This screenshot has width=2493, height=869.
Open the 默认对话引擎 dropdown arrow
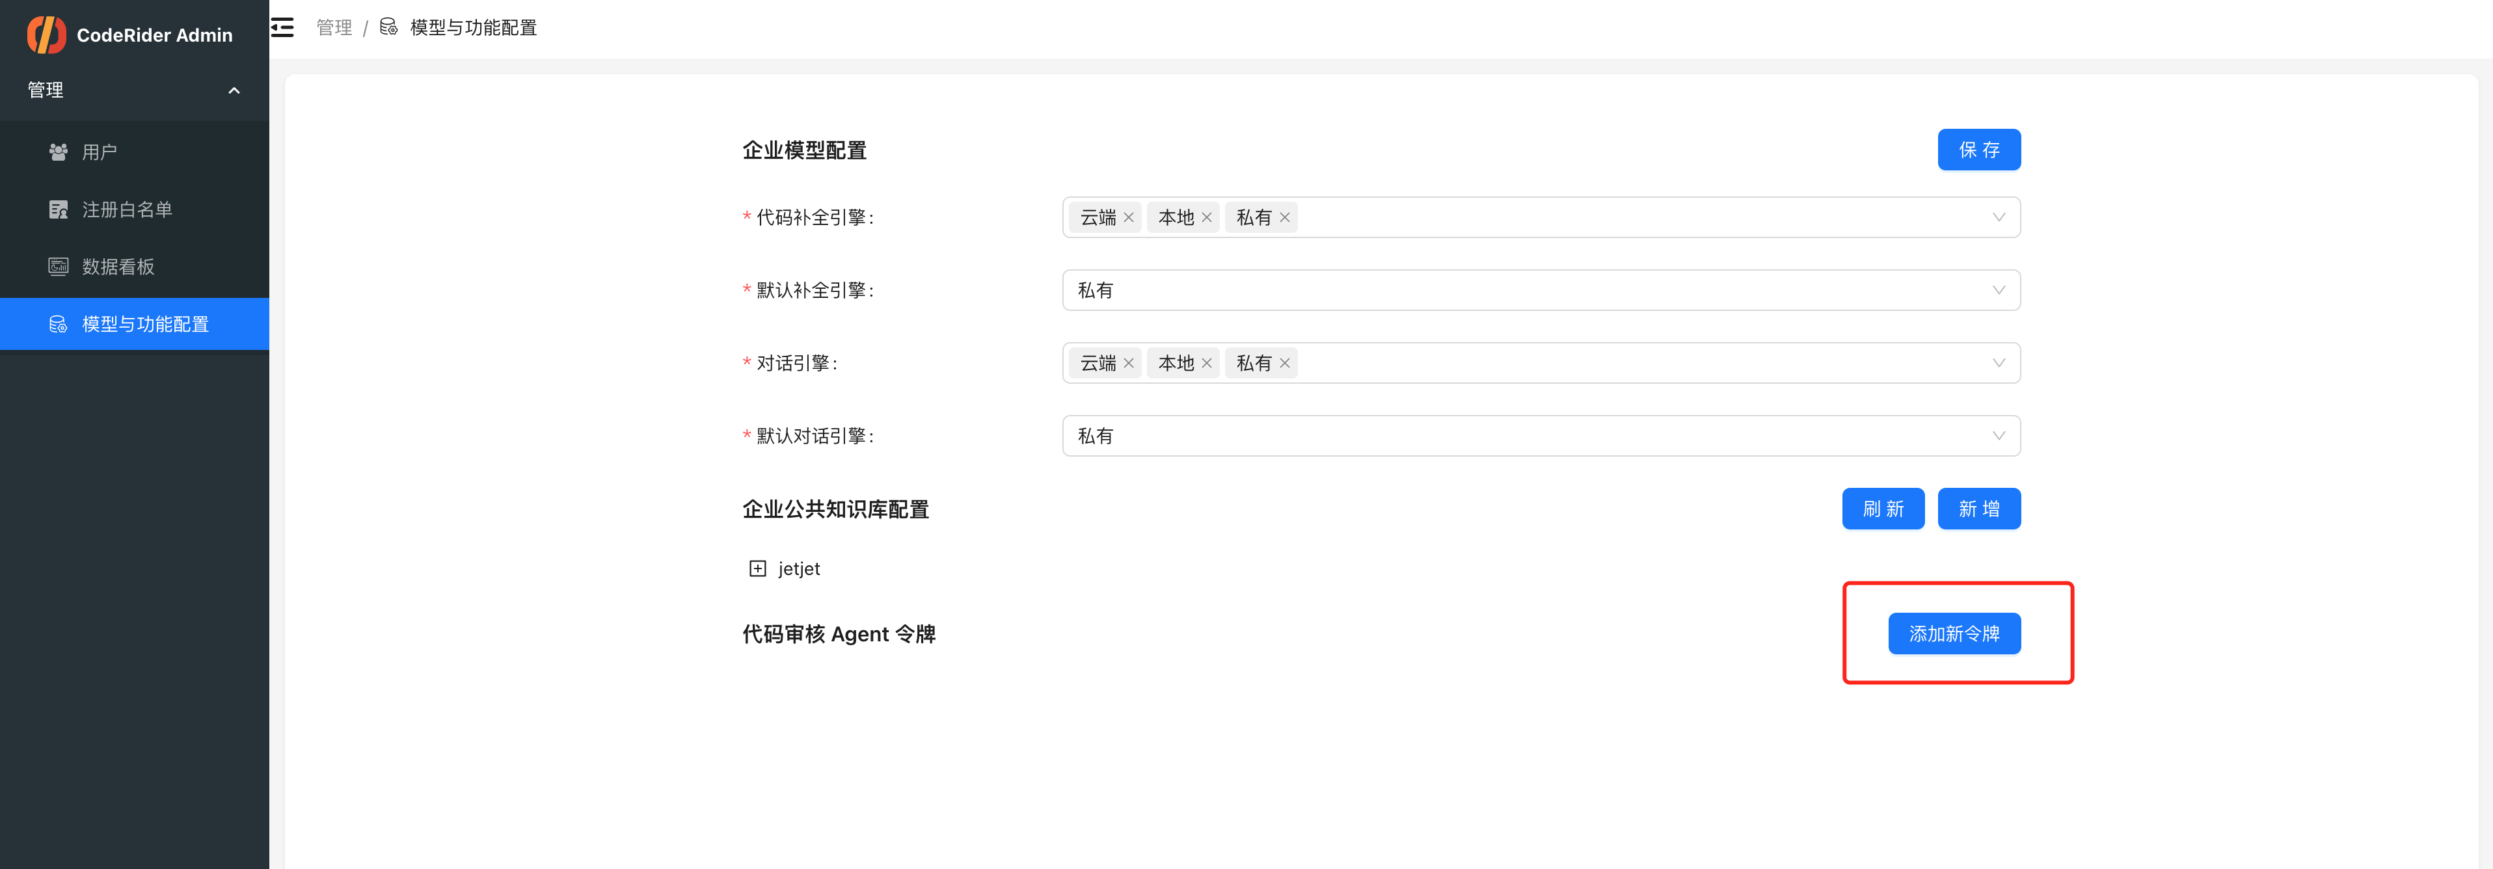(1999, 435)
